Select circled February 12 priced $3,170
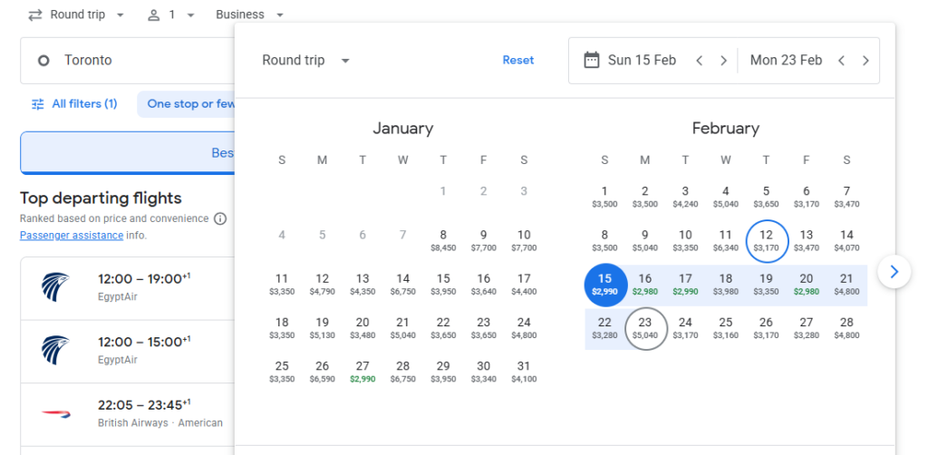Viewport: 928px width, 455px height. [x=766, y=240]
